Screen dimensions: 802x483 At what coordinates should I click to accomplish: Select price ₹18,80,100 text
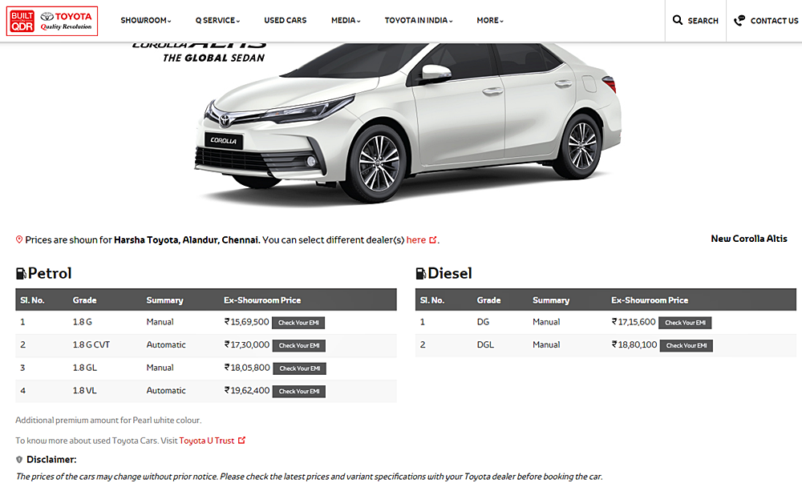[x=634, y=345]
